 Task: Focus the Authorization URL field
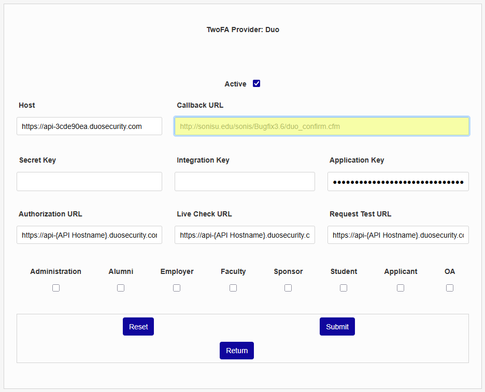pyautogui.click(x=89, y=235)
